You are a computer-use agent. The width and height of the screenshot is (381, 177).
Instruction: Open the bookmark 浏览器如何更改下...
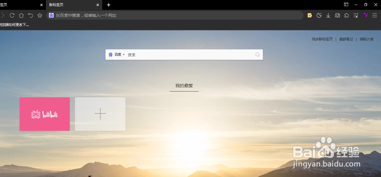point(14,25)
